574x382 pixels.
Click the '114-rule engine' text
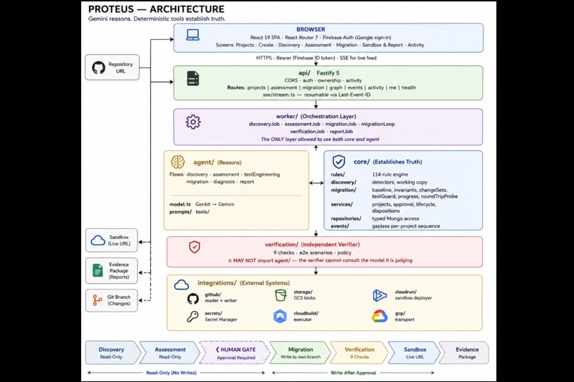coord(390,174)
